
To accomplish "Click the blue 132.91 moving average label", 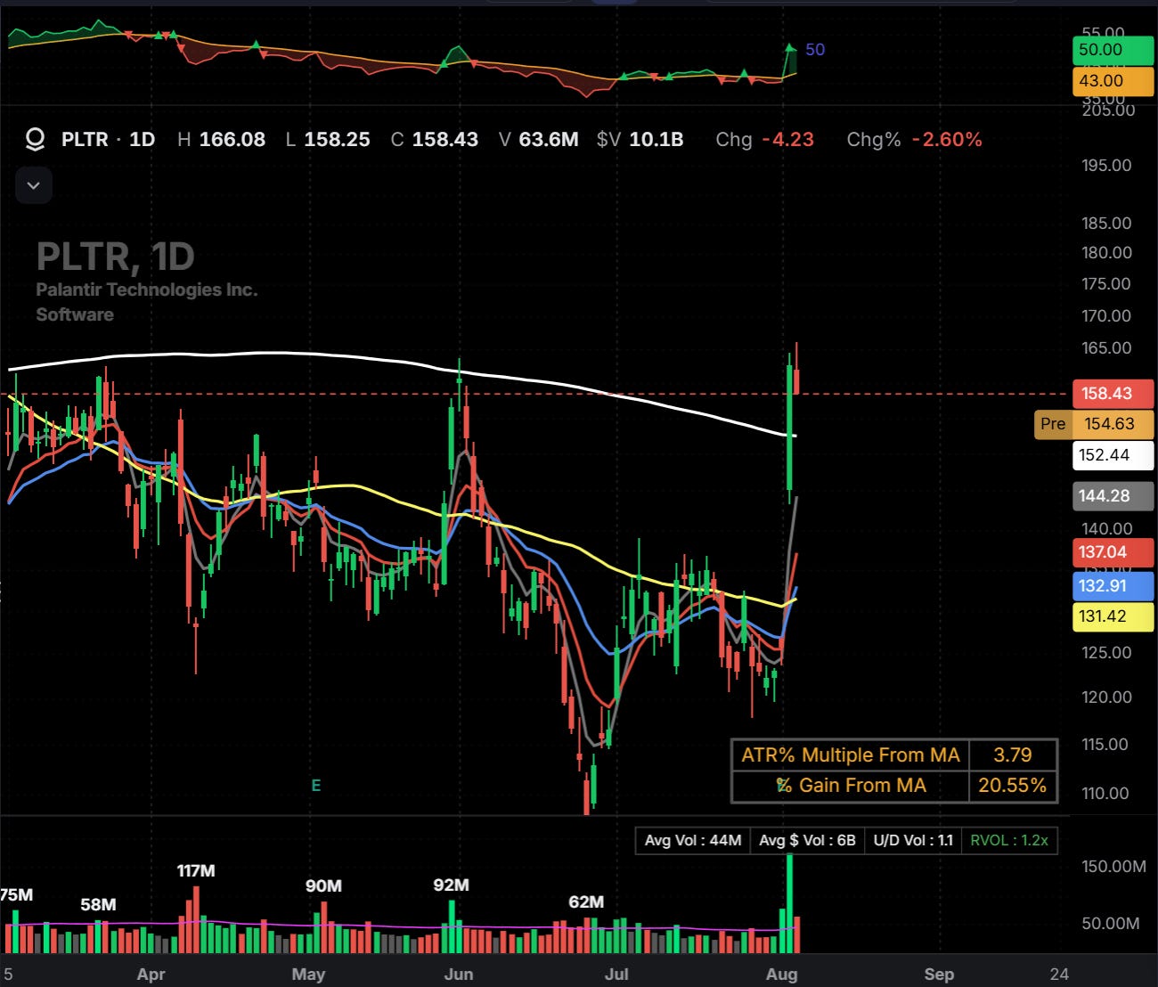I will pyautogui.click(x=1113, y=586).
